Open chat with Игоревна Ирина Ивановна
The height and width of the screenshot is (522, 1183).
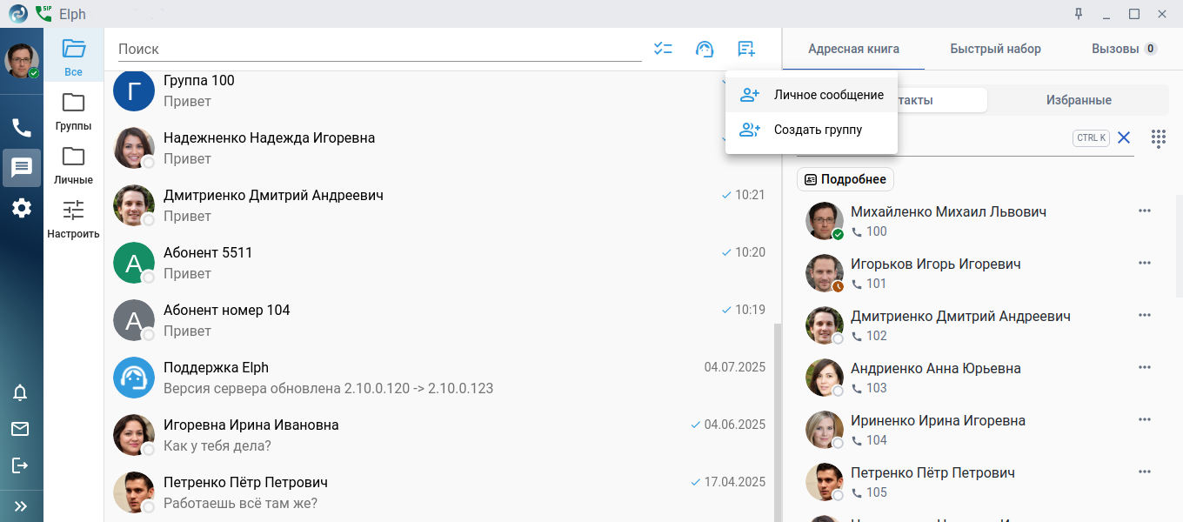pyautogui.click(x=439, y=435)
